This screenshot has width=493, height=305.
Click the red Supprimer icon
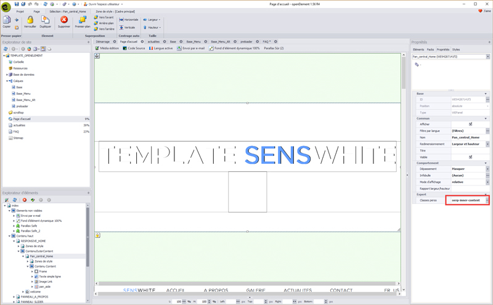pos(64,20)
